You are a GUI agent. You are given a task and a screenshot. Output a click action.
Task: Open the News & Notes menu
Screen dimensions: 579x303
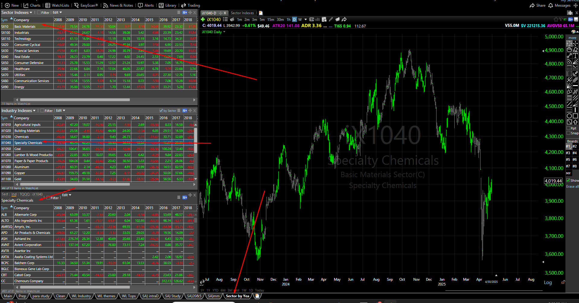118,5
